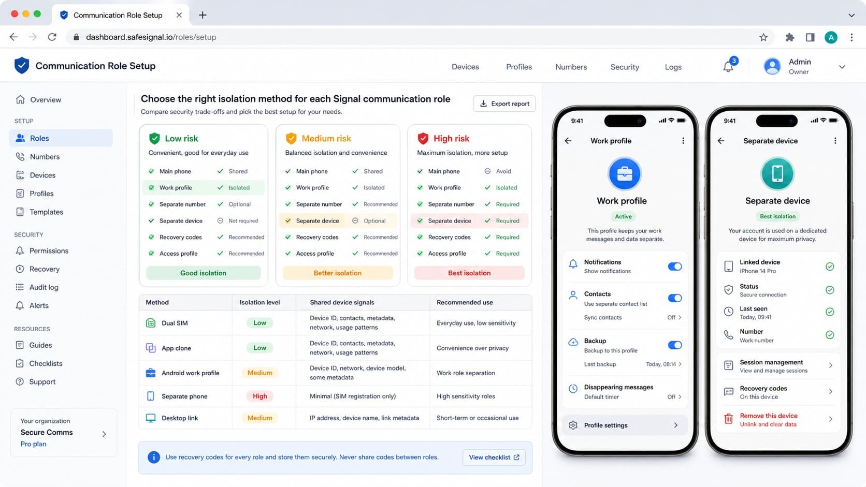The height and width of the screenshot is (487, 866).
Task: Toggle the Notifications switch
Action: click(674, 267)
